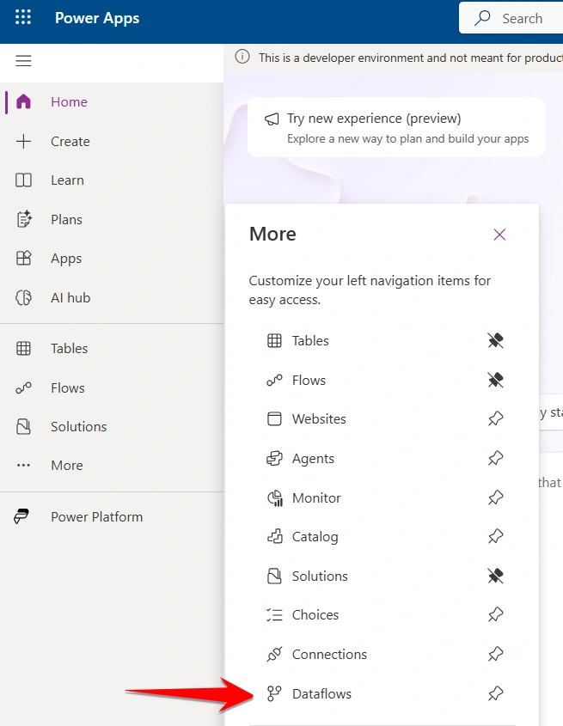Open the app launcher waffle icon
The height and width of the screenshot is (726, 563).
coord(23,17)
